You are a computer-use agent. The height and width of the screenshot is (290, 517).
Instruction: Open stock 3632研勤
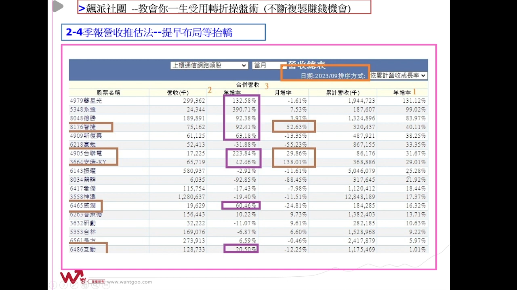tap(83, 223)
